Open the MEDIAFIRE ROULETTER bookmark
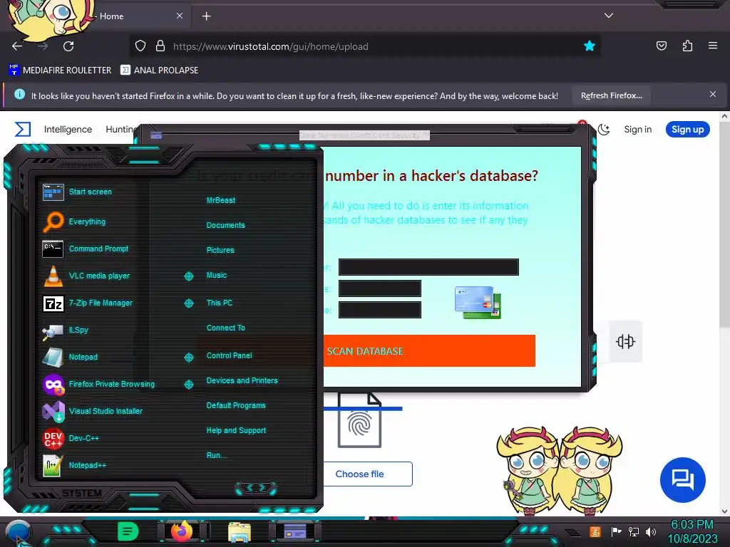Image resolution: width=730 pixels, height=547 pixels. 61,71
